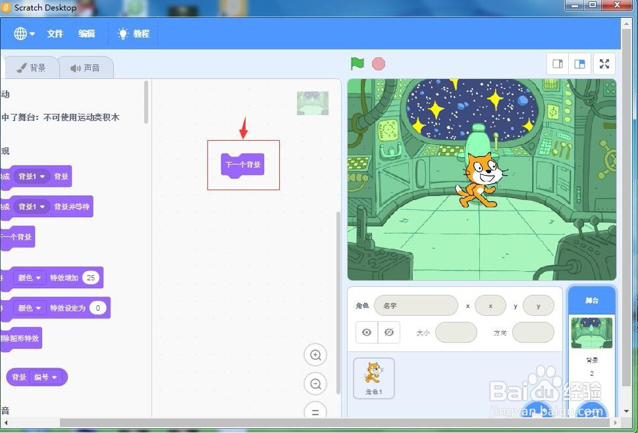Click the 0 value in 特效设定为 block

pos(97,308)
